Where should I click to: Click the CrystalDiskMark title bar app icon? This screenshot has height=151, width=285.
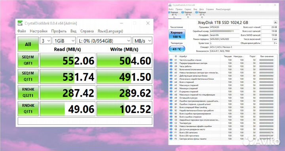[20, 23]
